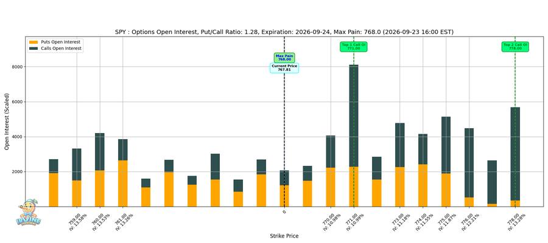Image resolution: width=548 pixels, height=243 pixels.
Task: Click the tall dark calls bar at strike 771
Action: [x=354, y=116]
